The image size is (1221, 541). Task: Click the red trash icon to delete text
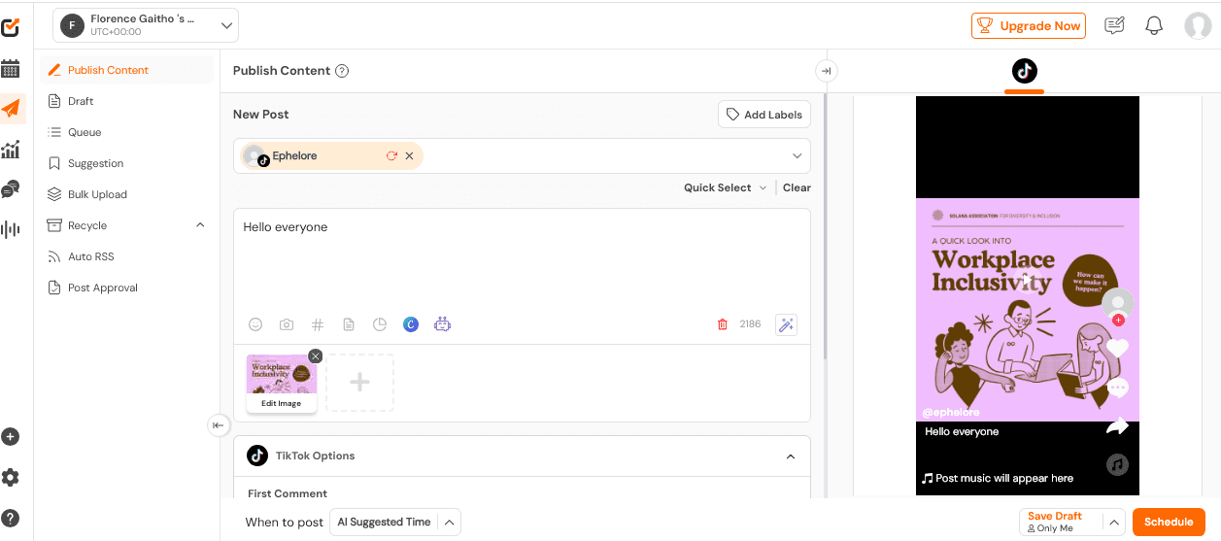coord(722,324)
